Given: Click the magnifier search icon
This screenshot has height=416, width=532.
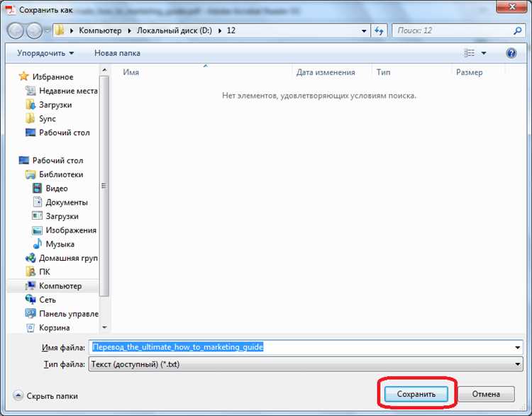Looking at the screenshot, I should 517,31.
